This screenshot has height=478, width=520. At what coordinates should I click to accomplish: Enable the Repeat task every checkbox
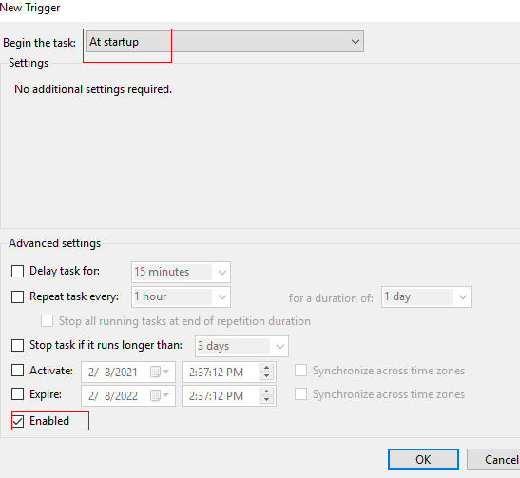(17, 296)
